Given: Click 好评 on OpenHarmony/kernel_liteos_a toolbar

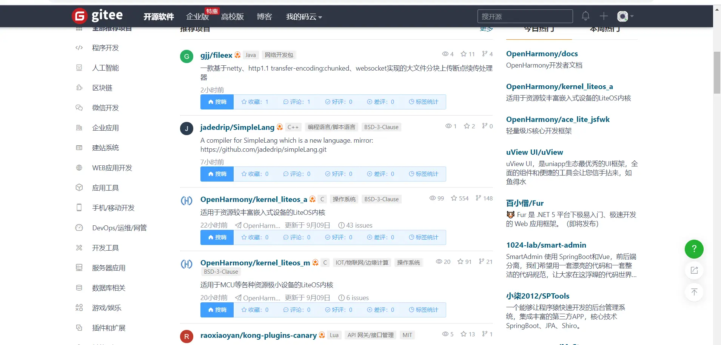Looking at the screenshot, I should click(339, 237).
